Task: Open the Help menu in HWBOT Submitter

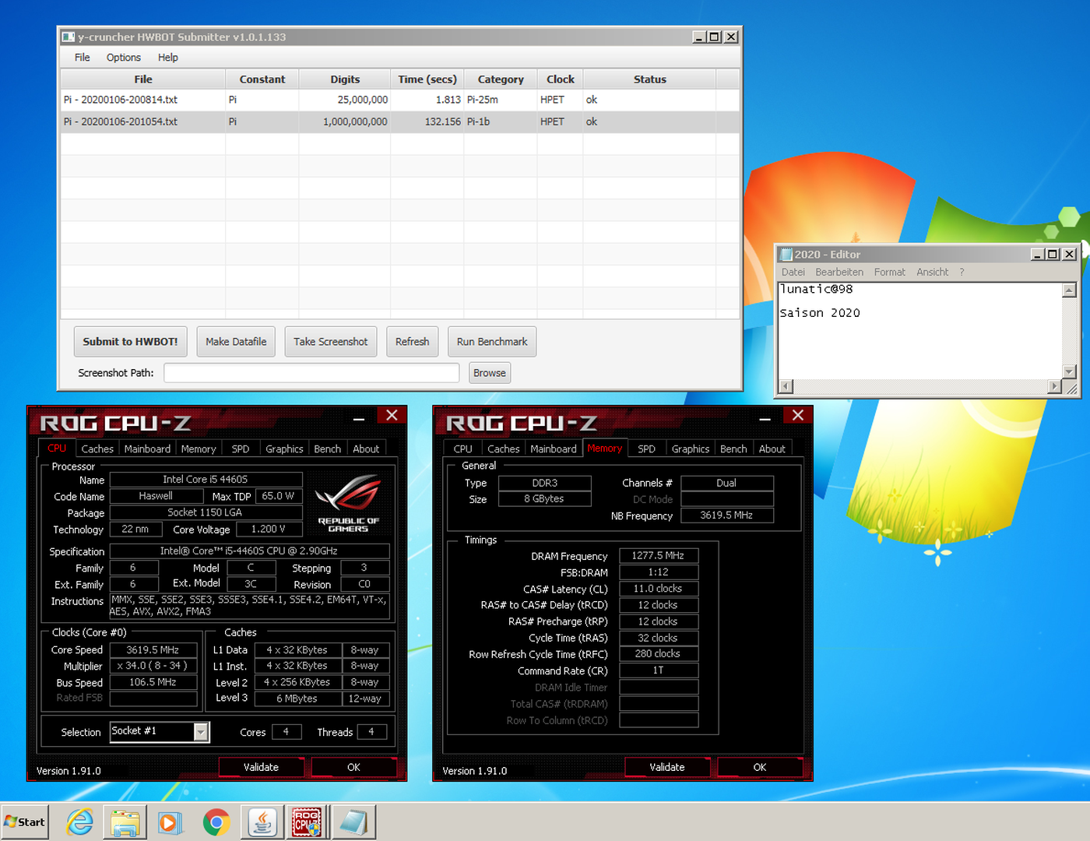Action: [x=168, y=58]
